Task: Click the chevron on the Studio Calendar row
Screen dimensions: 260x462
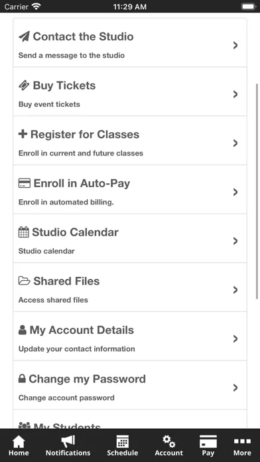Action: click(x=235, y=241)
